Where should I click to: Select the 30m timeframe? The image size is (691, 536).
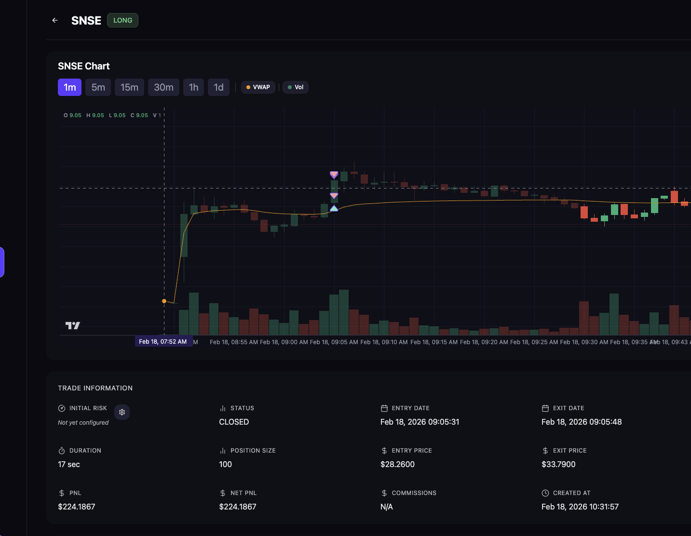[163, 87]
